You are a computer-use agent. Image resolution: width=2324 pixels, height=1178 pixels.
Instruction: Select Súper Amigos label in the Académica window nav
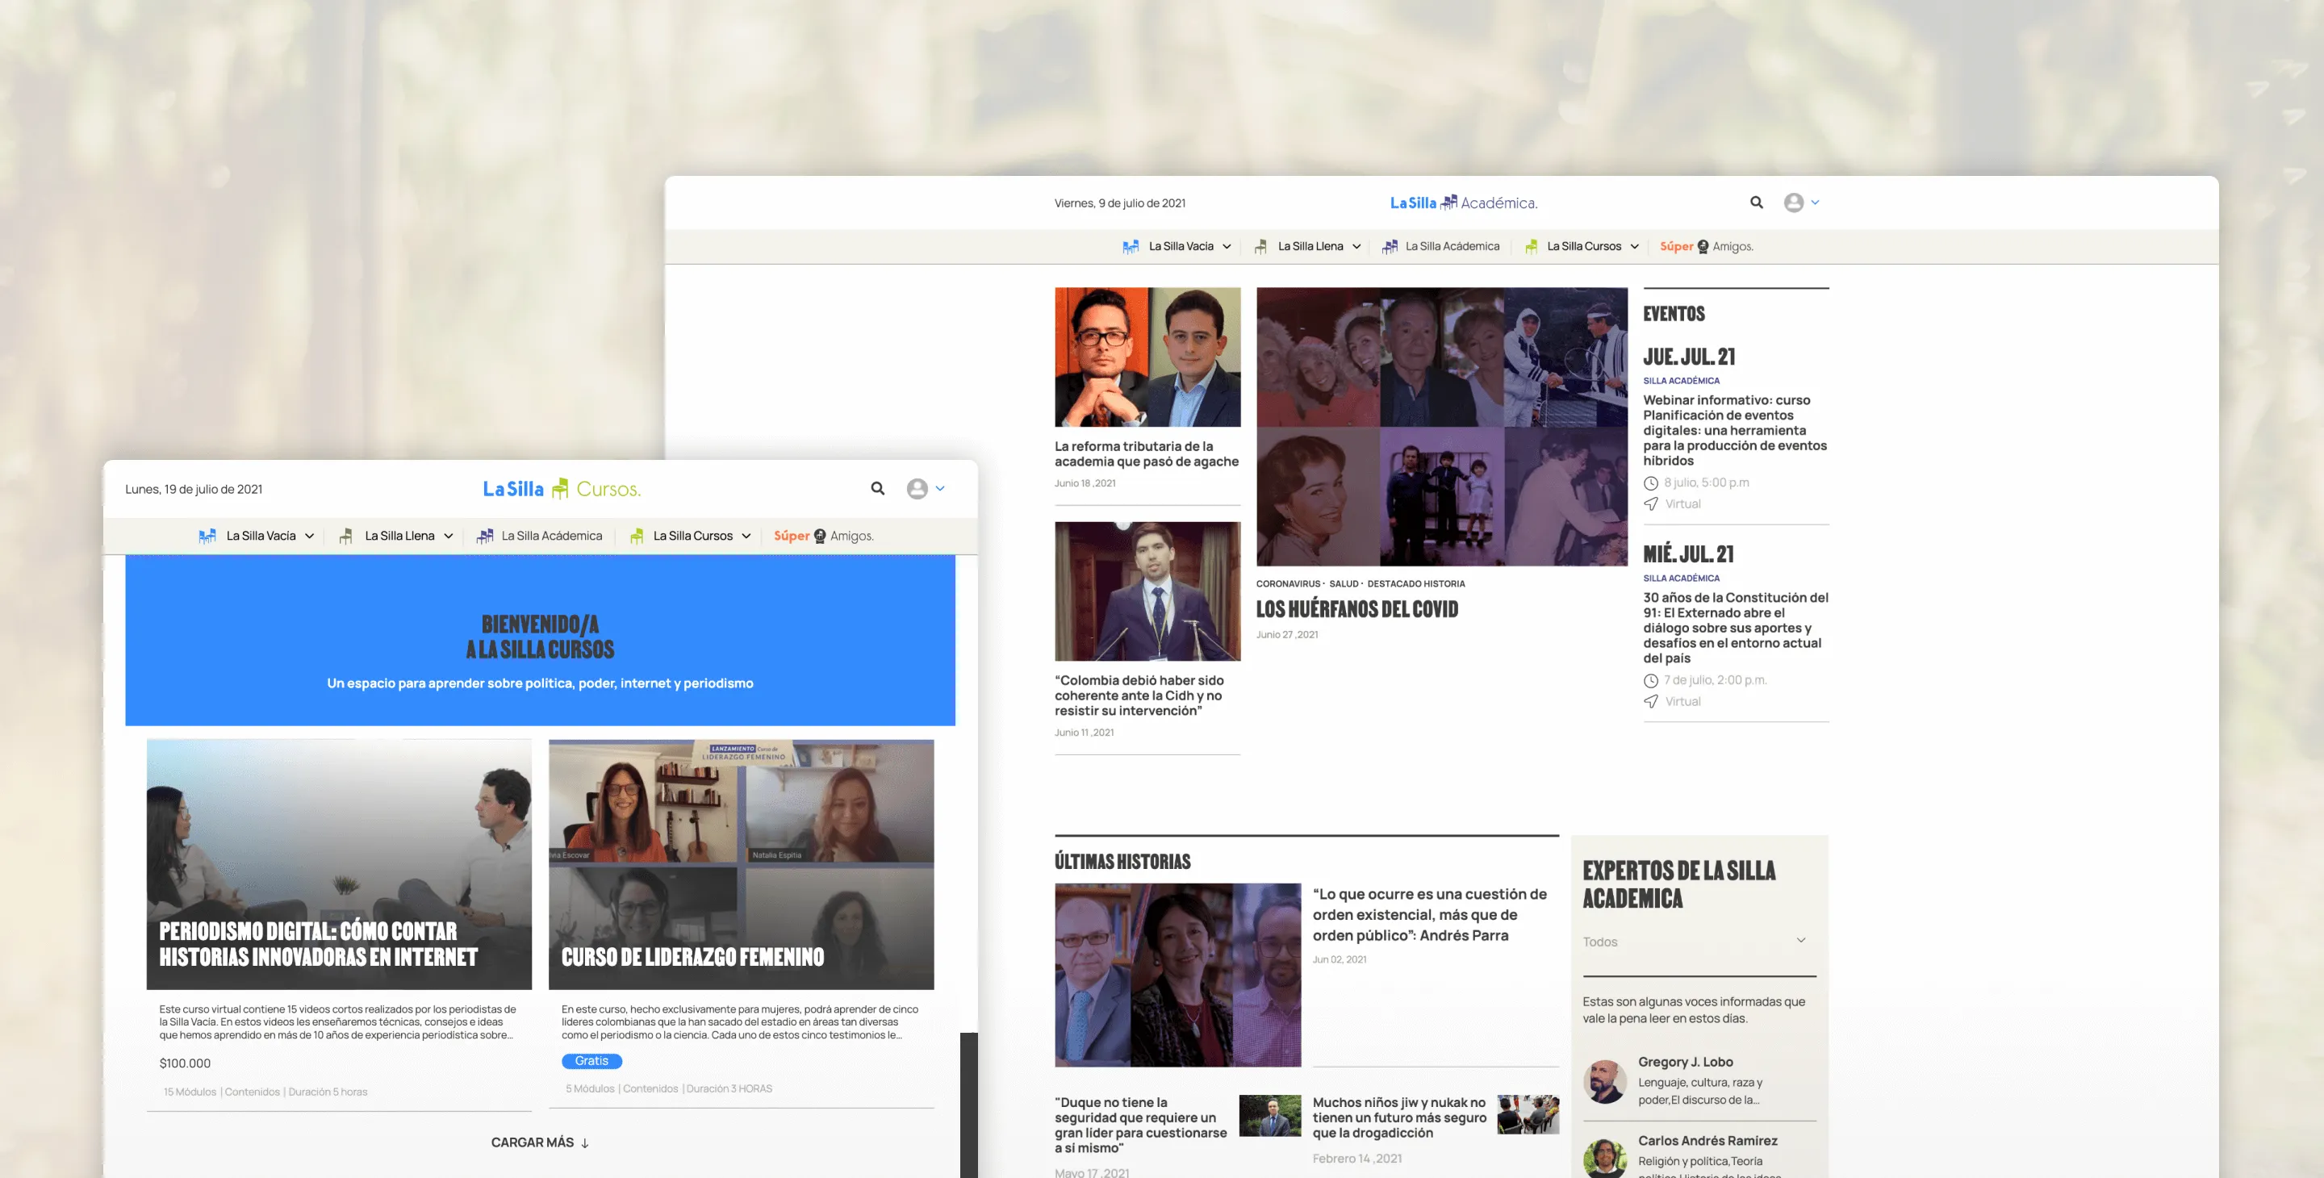tap(1707, 246)
